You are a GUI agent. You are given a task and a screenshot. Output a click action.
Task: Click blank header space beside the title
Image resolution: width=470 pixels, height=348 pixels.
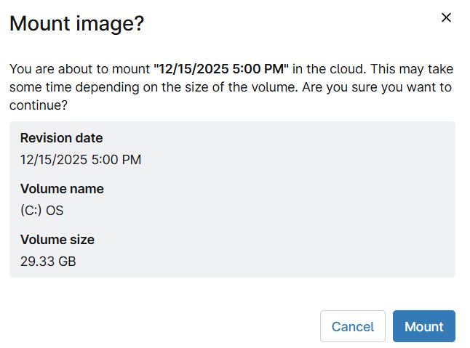[x=291, y=23]
